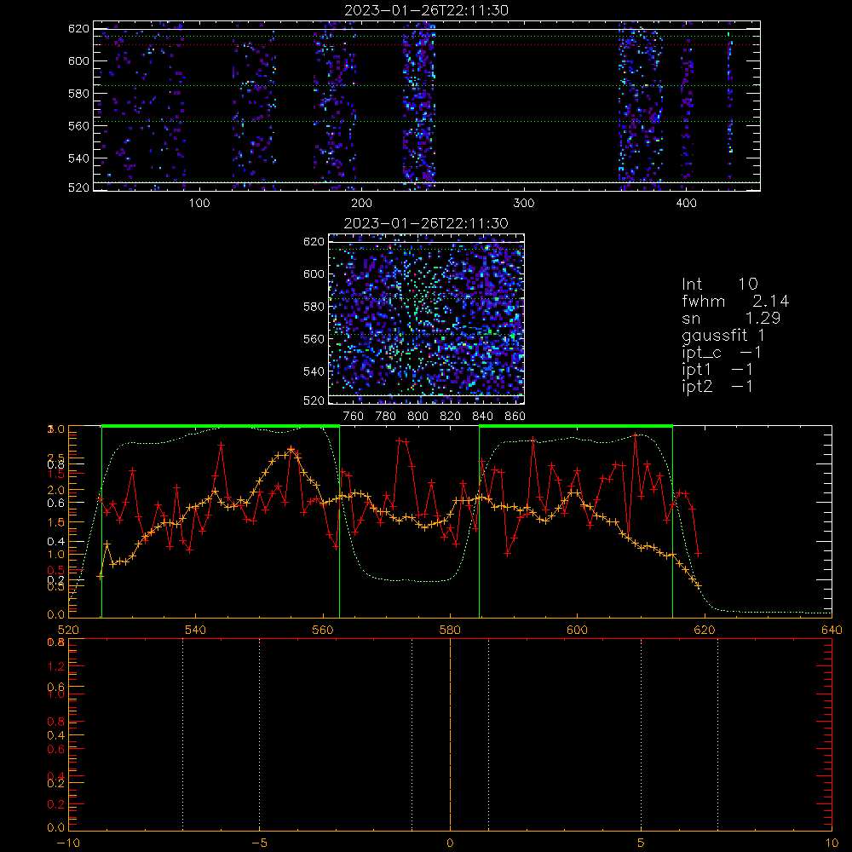This screenshot has width=852, height=852.
Task: Click the thick green bar above the 585–615 window
Action: pos(576,426)
